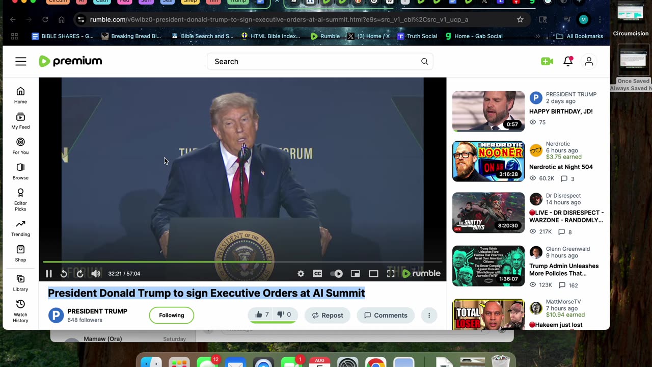Open the Rumble hamburger menu
Viewport: 652px width, 367px height.
20,62
